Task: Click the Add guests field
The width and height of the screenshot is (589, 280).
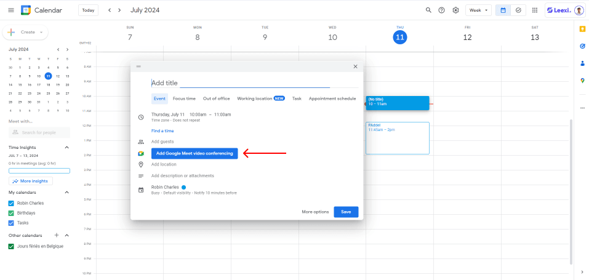Action: pyautogui.click(x=162, y=142)
